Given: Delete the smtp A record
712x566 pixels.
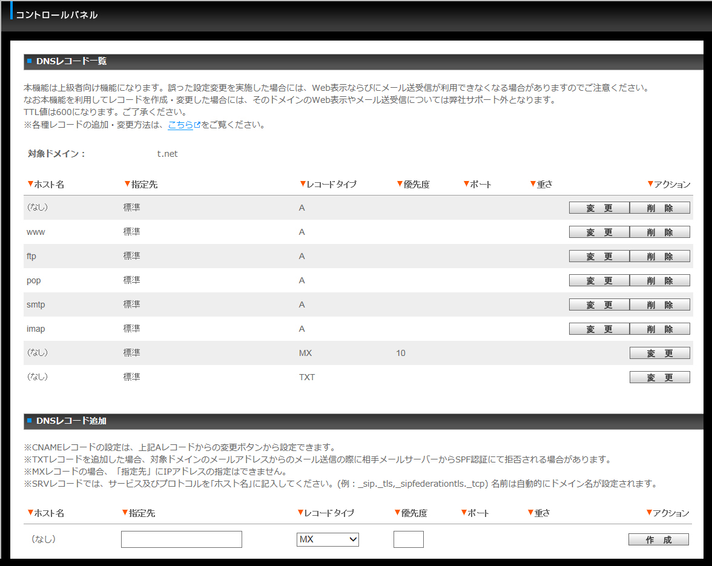Looking at the screenshot, I should click(659, 305).
